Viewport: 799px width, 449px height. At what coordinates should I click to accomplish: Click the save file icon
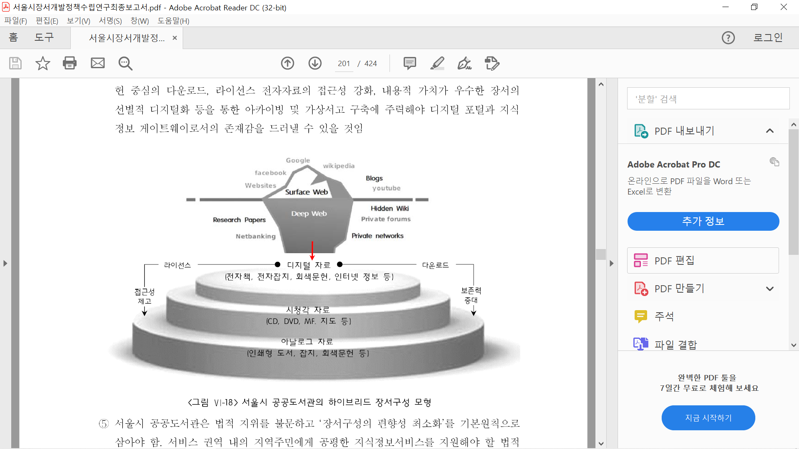coord(15,63)
